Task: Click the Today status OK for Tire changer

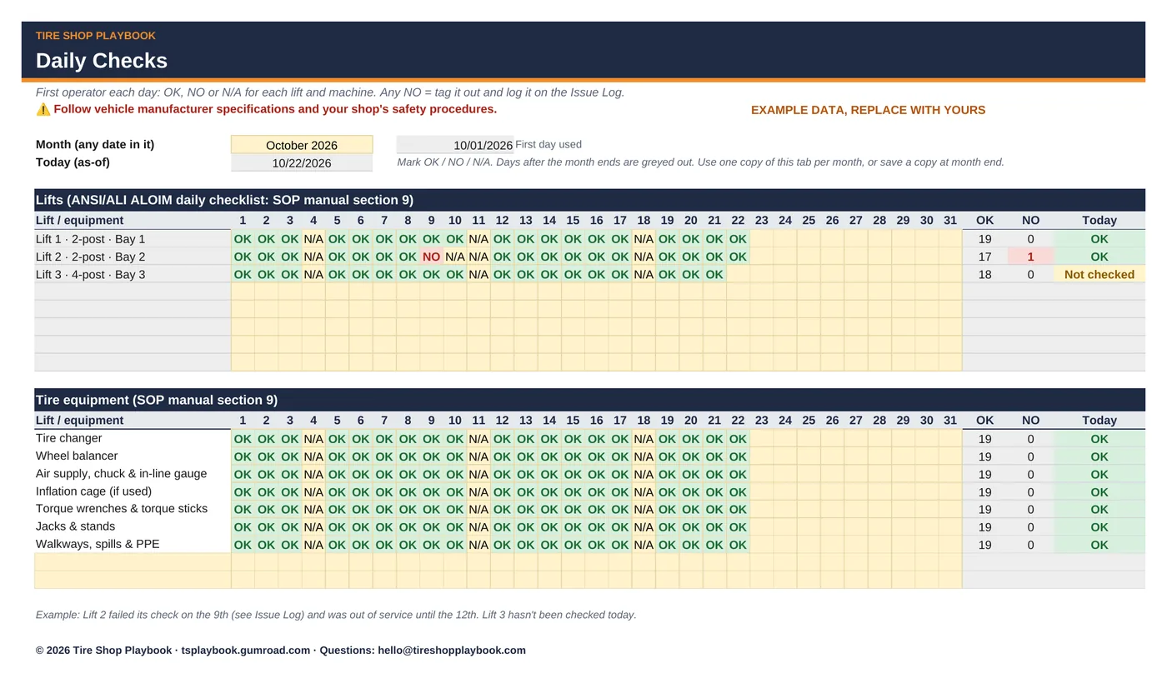Action: coord(1099,439)
